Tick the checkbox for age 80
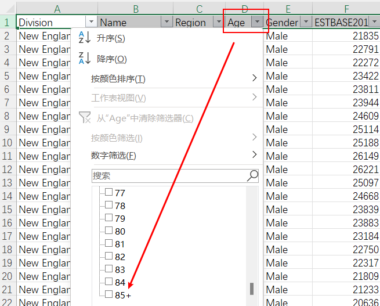 (x=108, y=231)
